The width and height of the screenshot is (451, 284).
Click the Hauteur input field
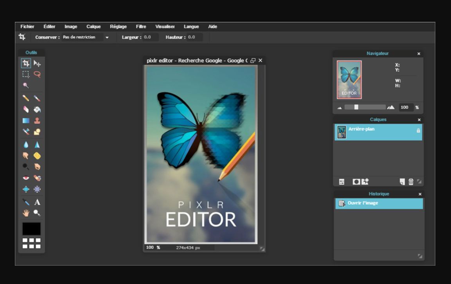click(x=195, y=37)
